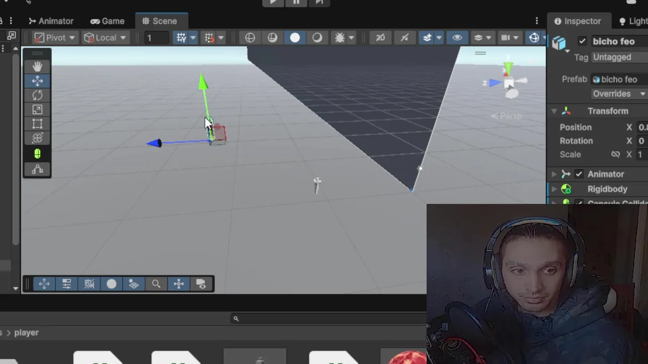Collapse the Transform component
The image size is (648, 364).
coord(554,111)
